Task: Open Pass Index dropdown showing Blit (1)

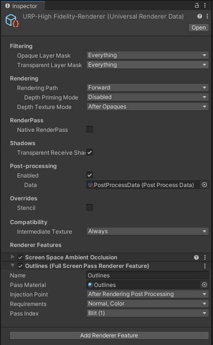Action: 148,313
